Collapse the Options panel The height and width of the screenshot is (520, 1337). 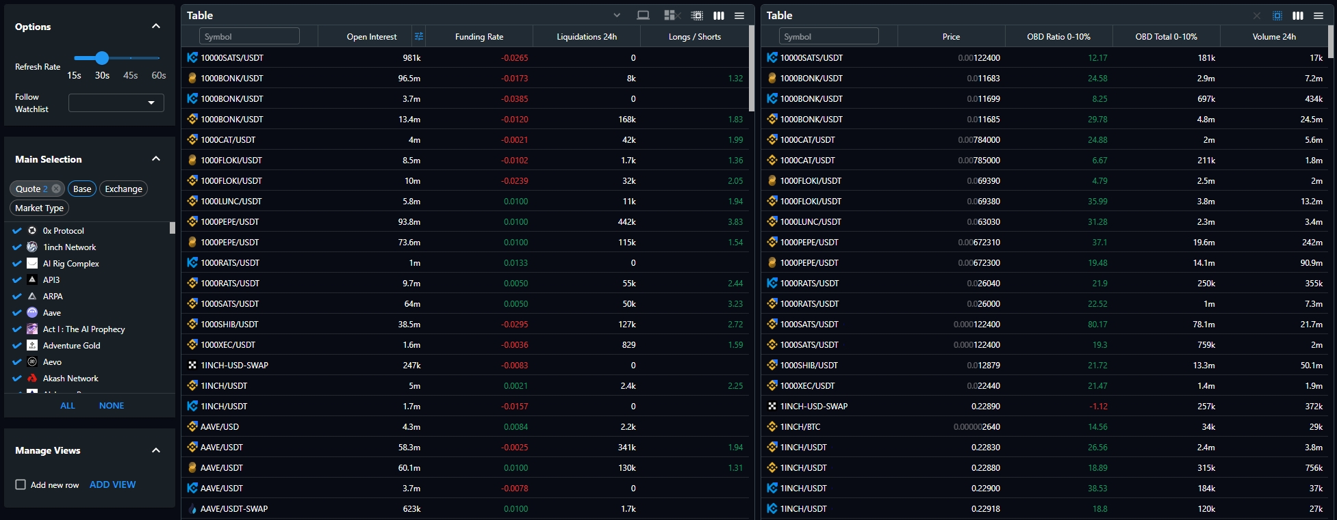click(156, 26)
